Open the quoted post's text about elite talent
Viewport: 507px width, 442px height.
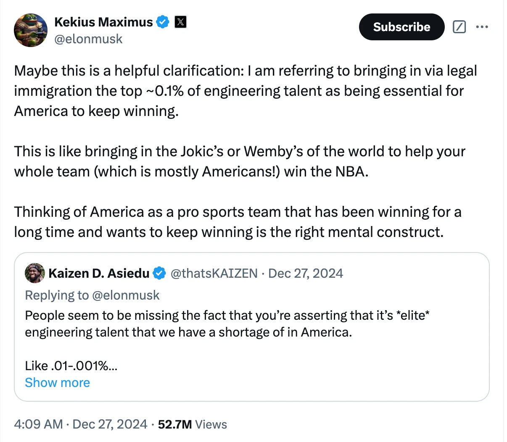tap(227, 324)
